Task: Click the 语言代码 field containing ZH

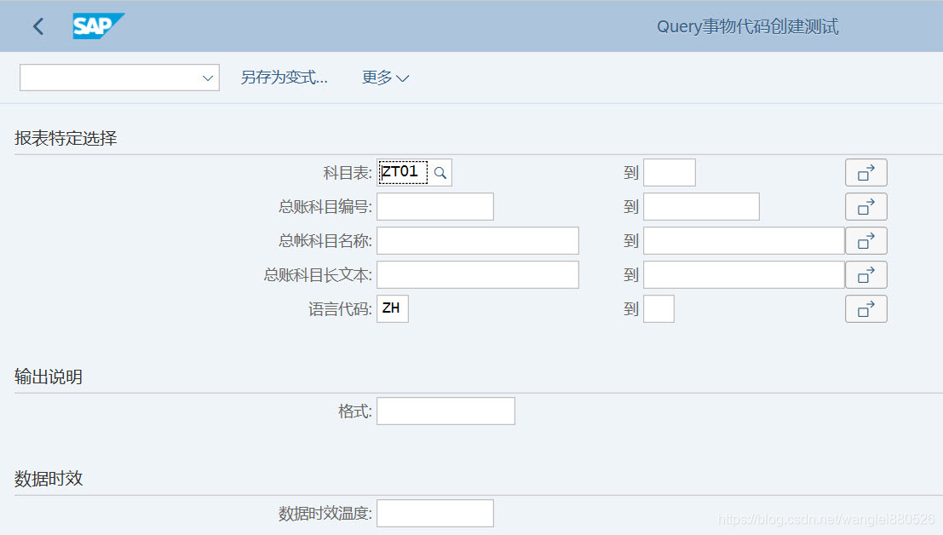Action: click(392, 308)
